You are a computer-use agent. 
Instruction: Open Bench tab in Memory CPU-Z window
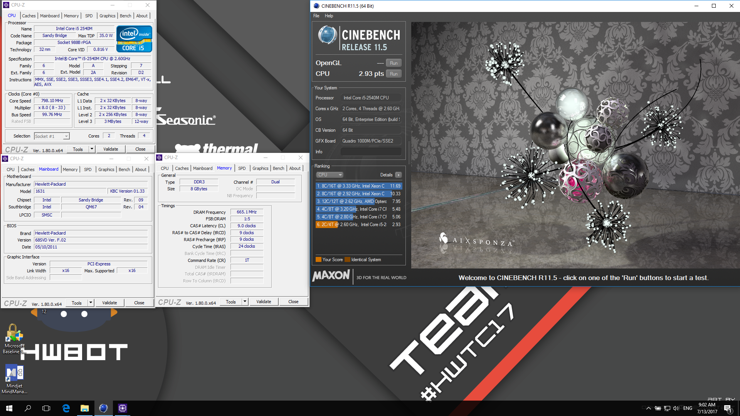click(278, 168)
